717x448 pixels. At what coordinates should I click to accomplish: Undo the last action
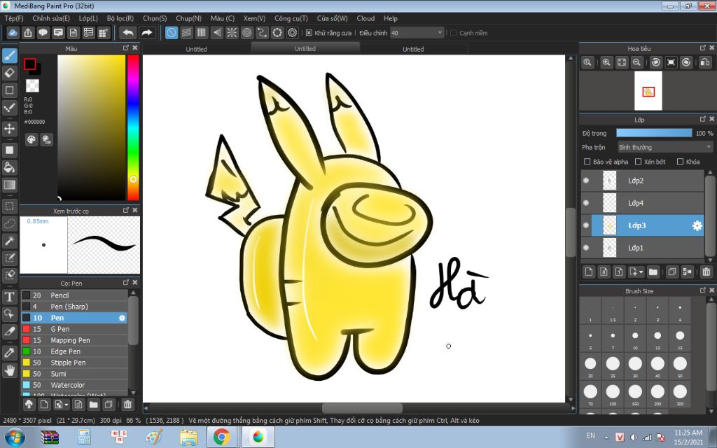coord(128,33)
